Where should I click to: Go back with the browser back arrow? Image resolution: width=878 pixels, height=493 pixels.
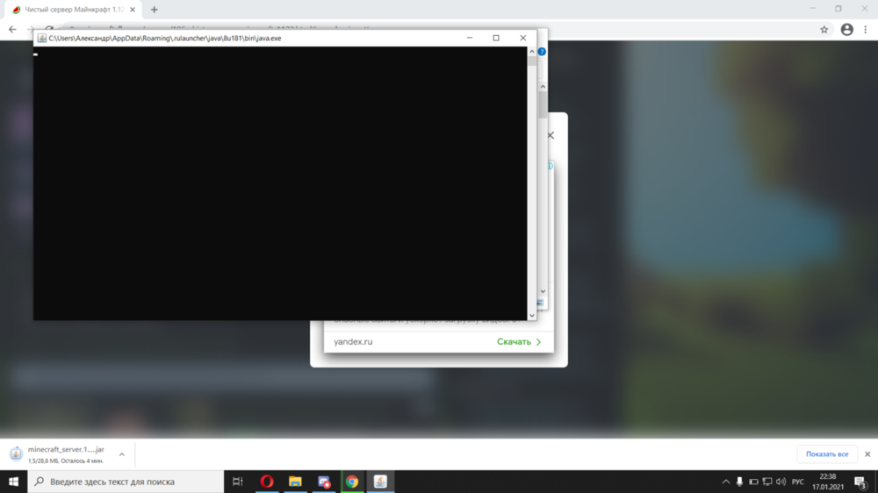pos(12,30)
